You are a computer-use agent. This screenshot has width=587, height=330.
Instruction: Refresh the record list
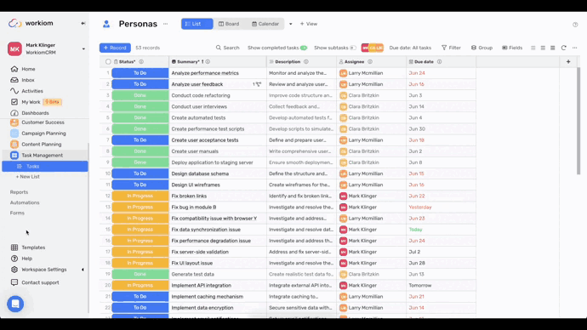click(x=563, y=48)
